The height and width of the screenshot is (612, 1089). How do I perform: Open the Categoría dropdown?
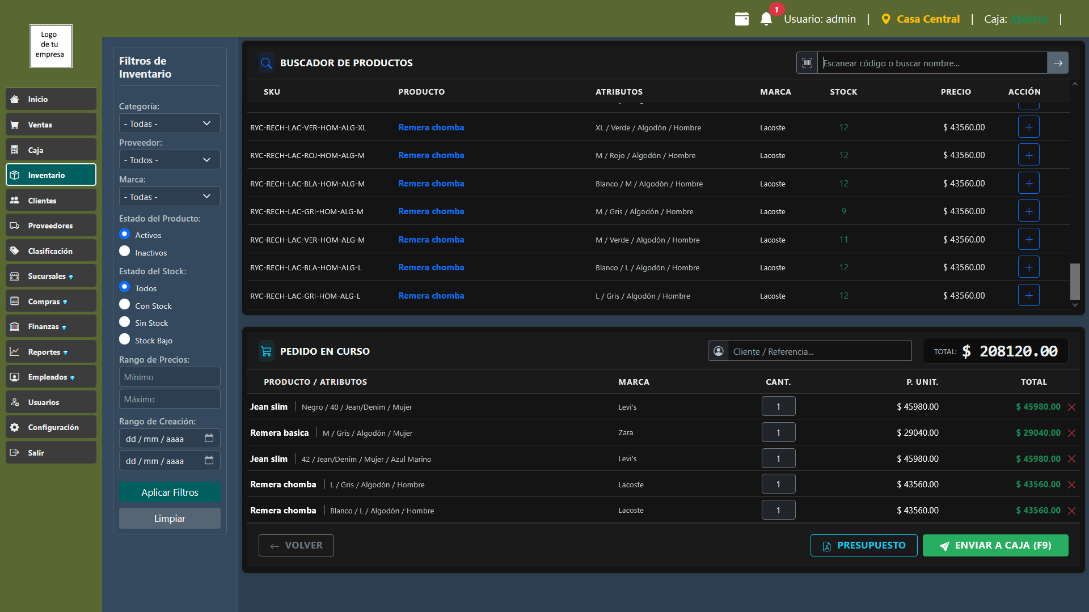tap(169, 124)
